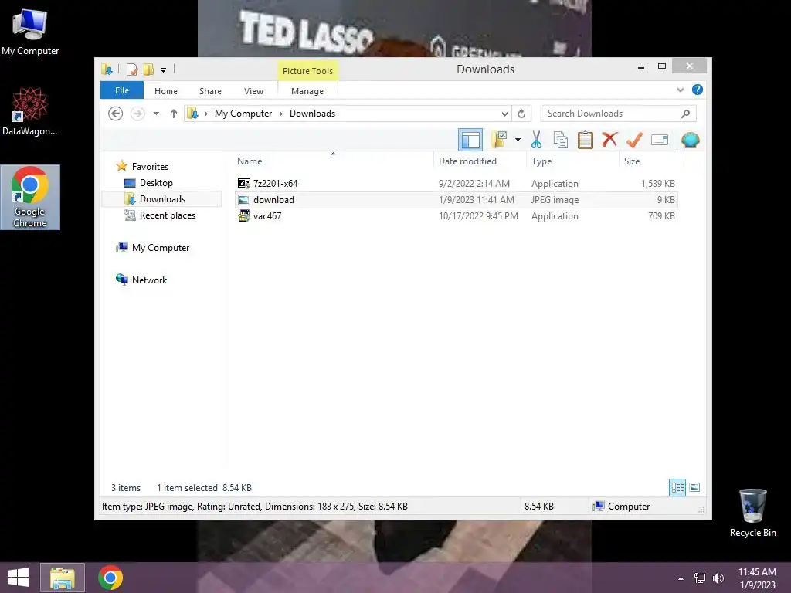
Task: Go back with the back arrow
Action: [x=116, y=114]
